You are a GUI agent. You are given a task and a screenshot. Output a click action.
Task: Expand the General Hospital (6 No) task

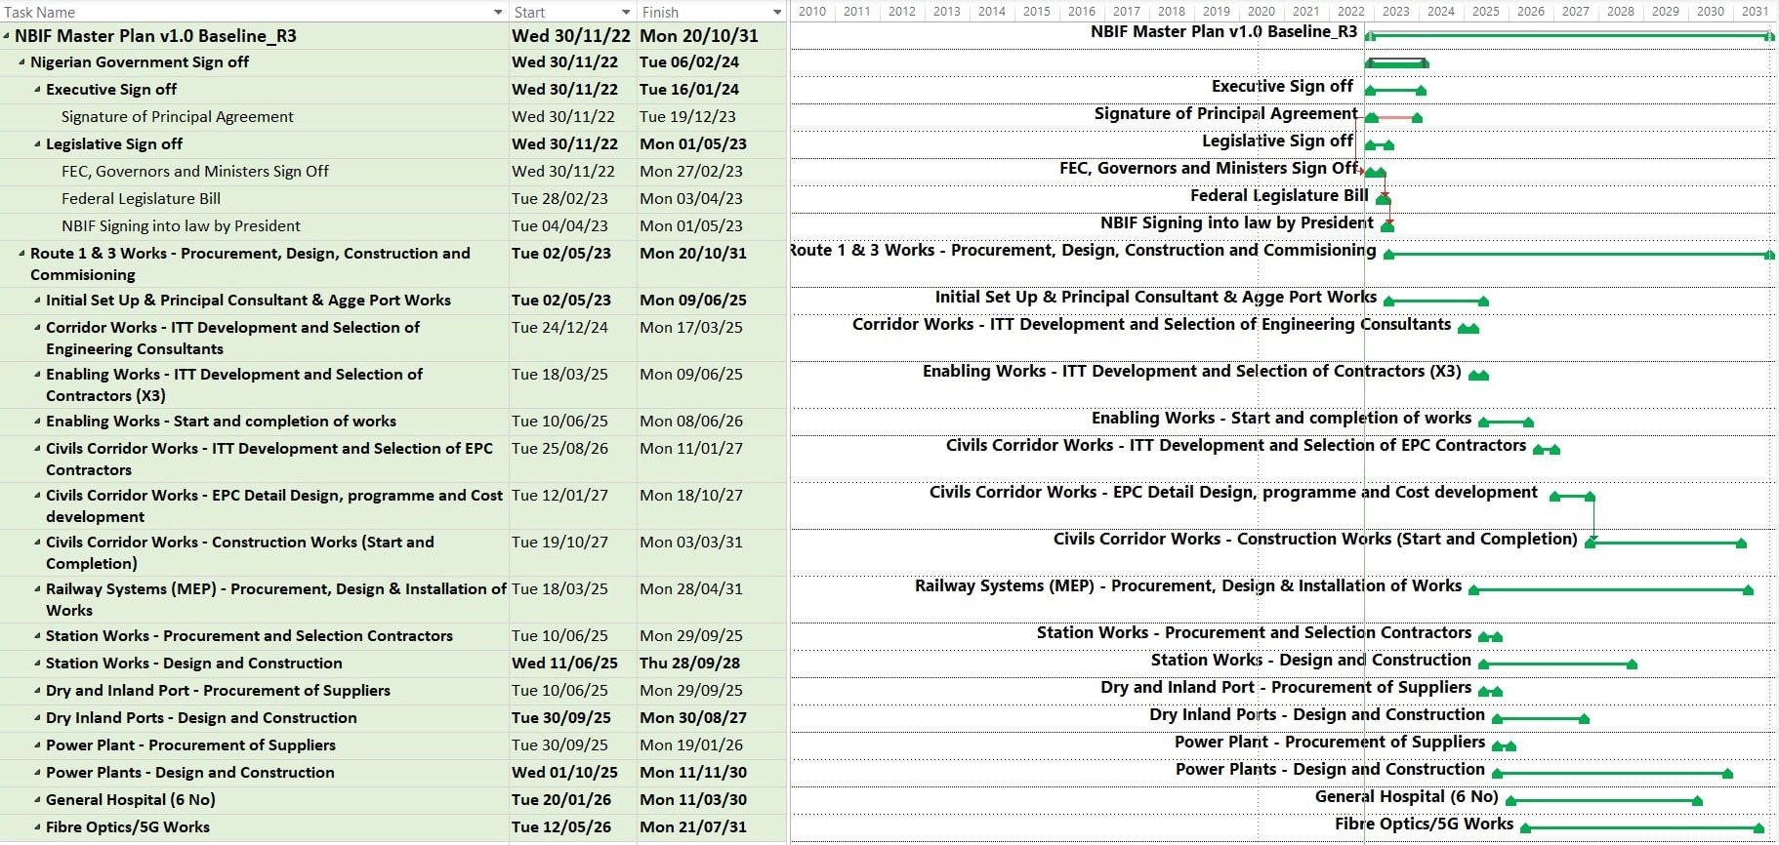point(38,800)
